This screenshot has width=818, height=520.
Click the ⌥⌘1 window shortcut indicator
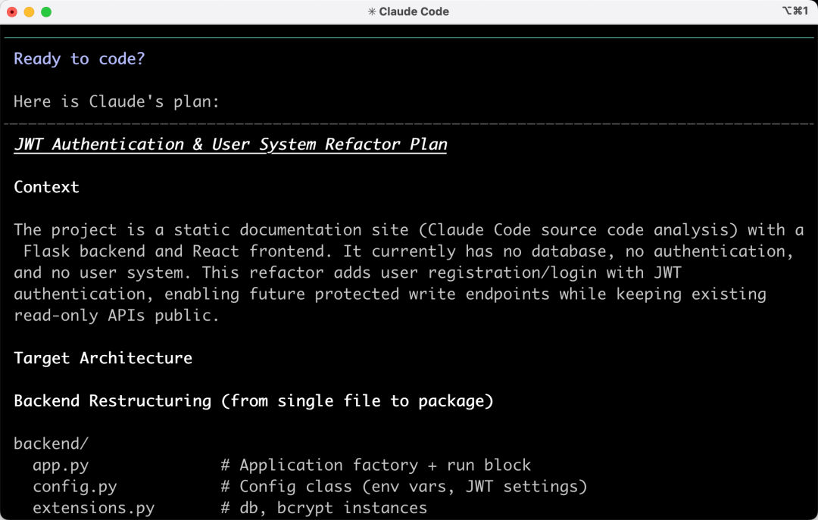point(795,11)
